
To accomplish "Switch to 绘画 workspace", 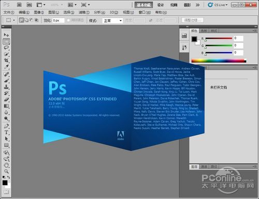I will pyautogui.click(x=174, y=5).
